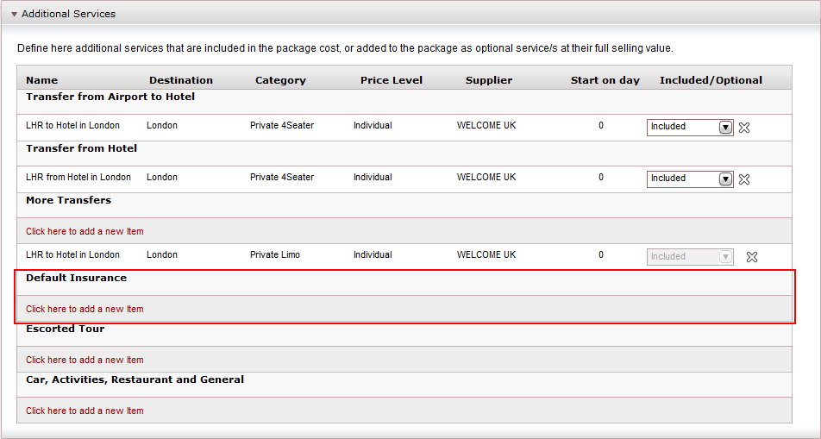Remove the LHR to Hotel Private 4Seater row
Screen dimensions: 821x439
(x=744, y=128)
